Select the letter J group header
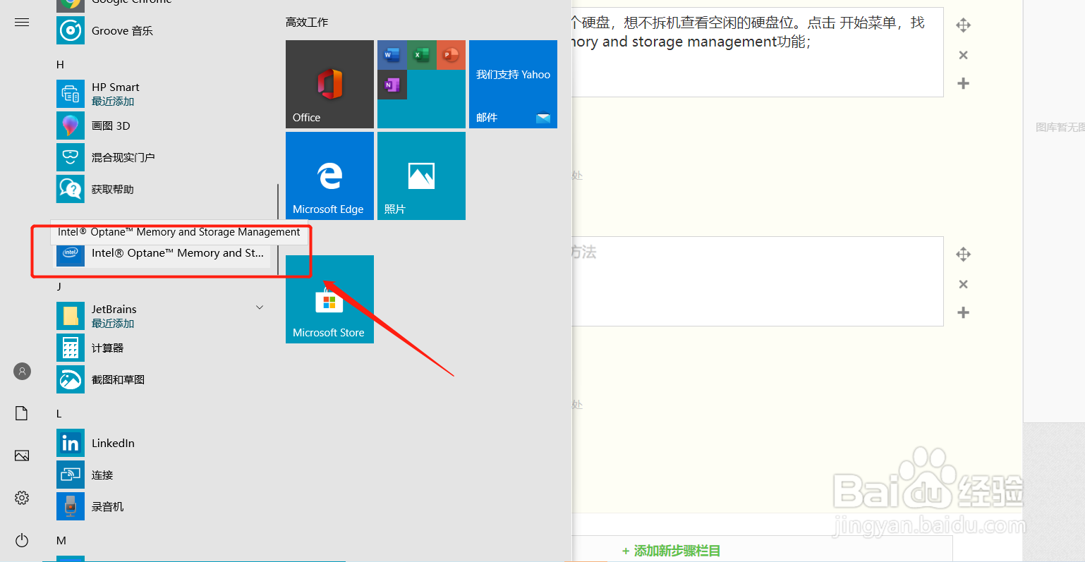 pyautogui.click(x=59, y=286)
